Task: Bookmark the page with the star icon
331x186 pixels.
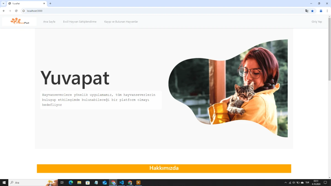Action: pyautogui.click(x=312, y=11)
